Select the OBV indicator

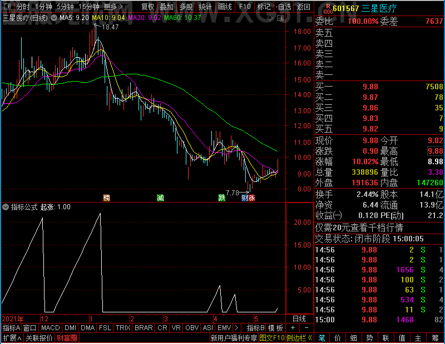pyautogui.click(x=192, y=328)
